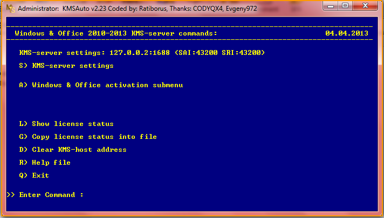Close the KMSAuto window

365,6
